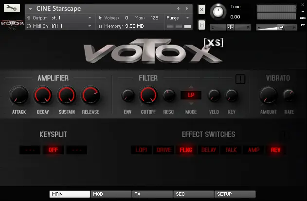Click the Vibrato AMOUNT knob
The image size is (307, 201).
coord(269,95)
